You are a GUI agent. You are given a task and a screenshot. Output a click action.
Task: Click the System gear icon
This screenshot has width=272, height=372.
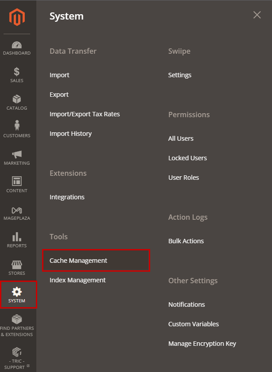point(17,292)
